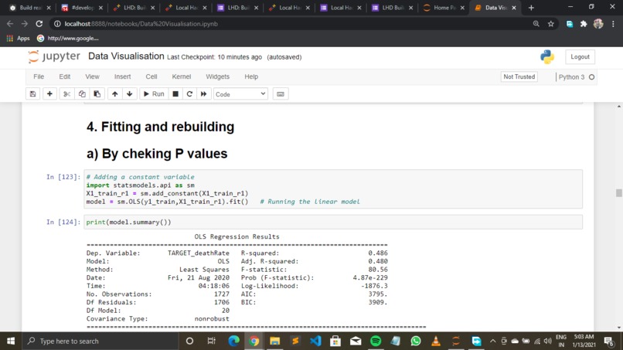Click the scrollbar down arrow
Image resolution: width=623 pixels, height=350 pixels.
[x=618, y=328]
